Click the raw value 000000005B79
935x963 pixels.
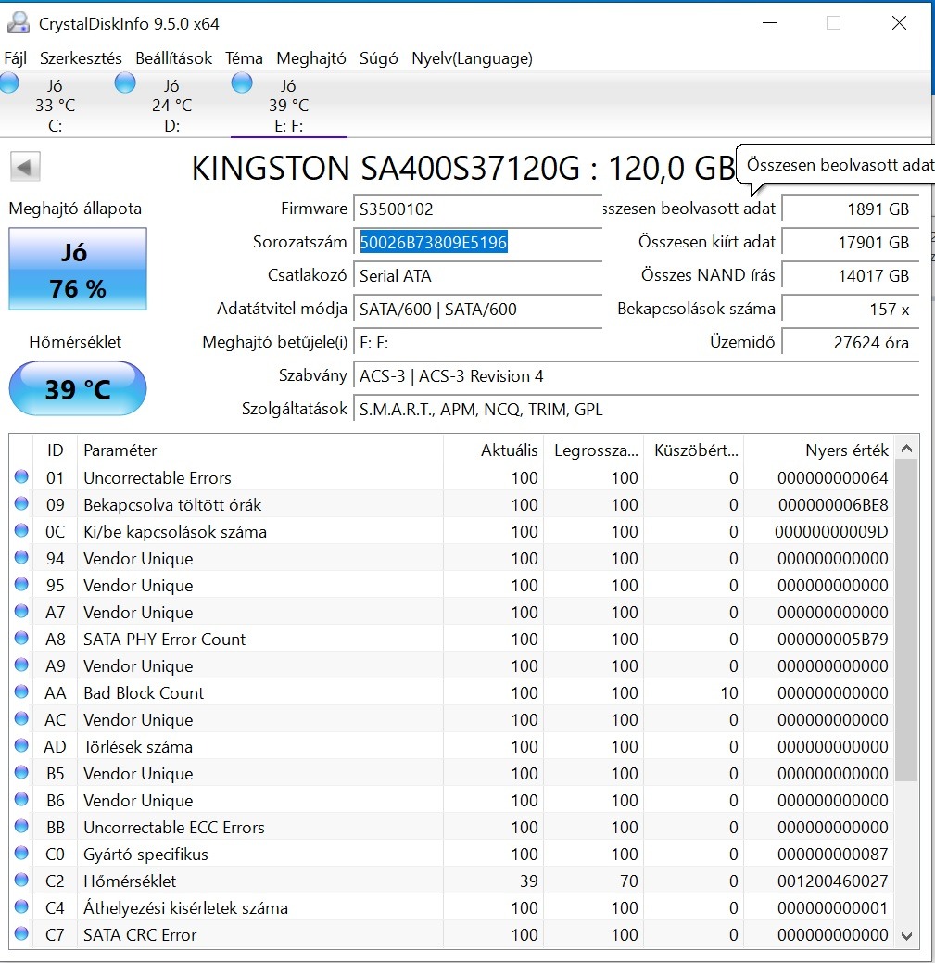(x=832, y=639)
